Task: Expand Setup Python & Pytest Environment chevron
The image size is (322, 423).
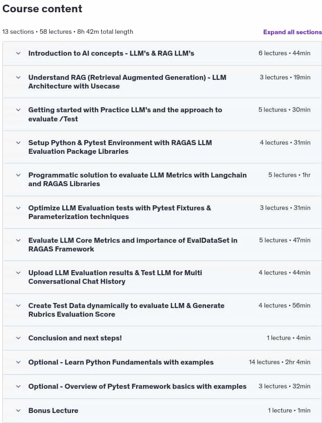Action: coord(18,142)
